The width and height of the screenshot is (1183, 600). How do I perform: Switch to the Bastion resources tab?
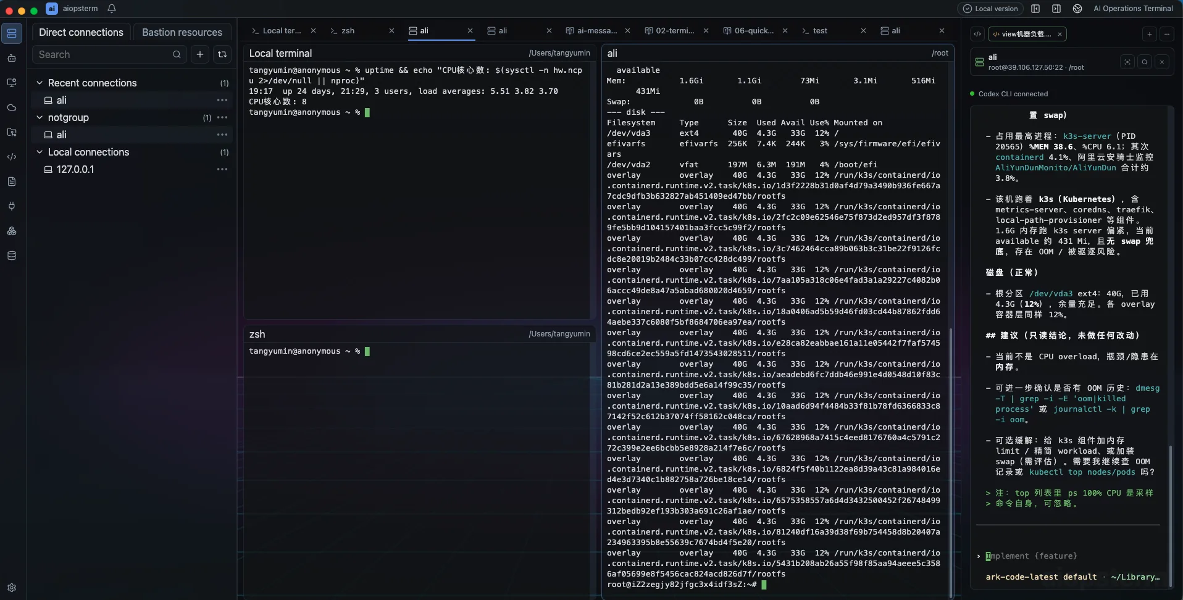click(x=182, y=32)
